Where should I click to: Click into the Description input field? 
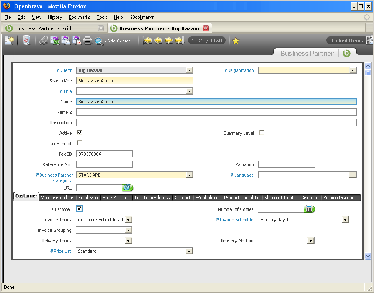point(216,123)
